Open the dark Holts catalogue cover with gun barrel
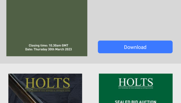Viewport: 181px width, 103px height. coord(45,88)
